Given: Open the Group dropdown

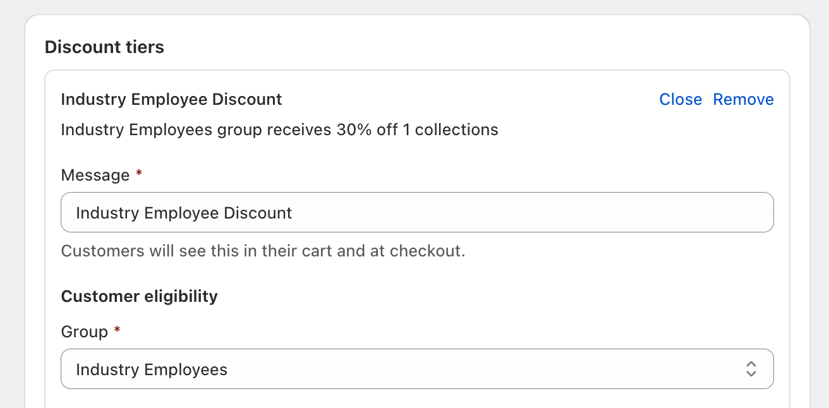Looking at the screenshot, I should [x=417, y=369].
